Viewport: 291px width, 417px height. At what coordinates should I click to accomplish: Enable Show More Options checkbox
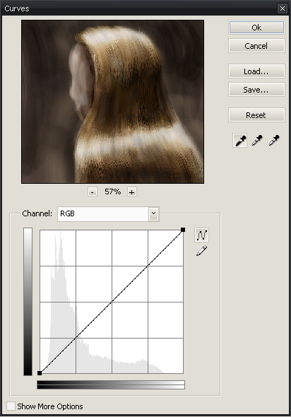coord(11,406)
